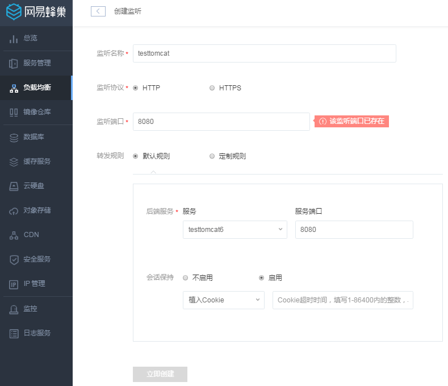Open the testtomcat6 service dropdown
This screenshot has width=448, height=386.
pos(235,230)
